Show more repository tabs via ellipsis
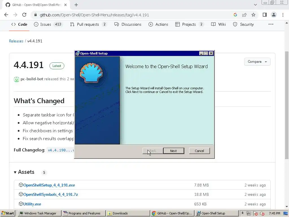The image size is (289, 217). [271, 24]
